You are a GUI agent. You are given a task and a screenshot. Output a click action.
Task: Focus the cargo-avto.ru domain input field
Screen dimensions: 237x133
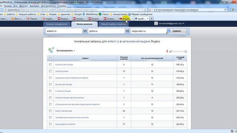point(148,31)
